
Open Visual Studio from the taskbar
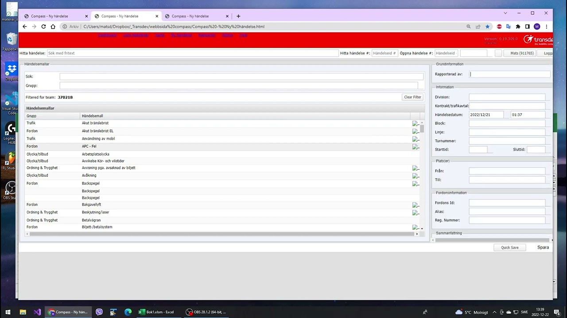click(37, 312)
